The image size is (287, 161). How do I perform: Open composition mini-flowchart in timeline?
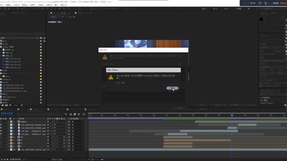(x=66, y=114)
